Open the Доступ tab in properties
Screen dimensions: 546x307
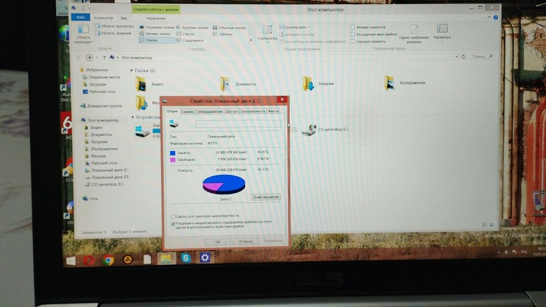(x=232, y=111)
